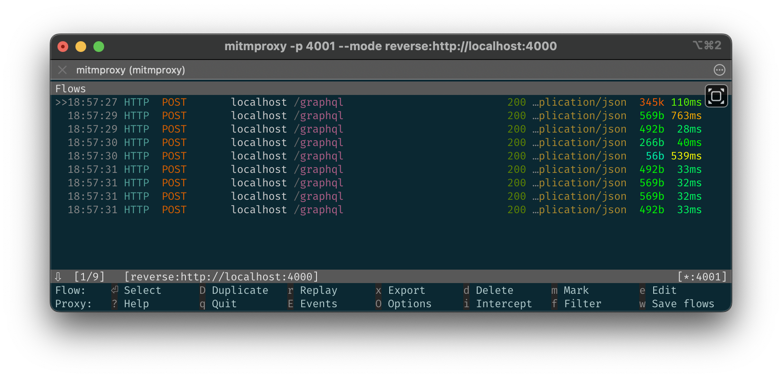Screen dimensions: 782x378
Task: Close the mitmproxy tab with X icon
Action: coord(62,70)
